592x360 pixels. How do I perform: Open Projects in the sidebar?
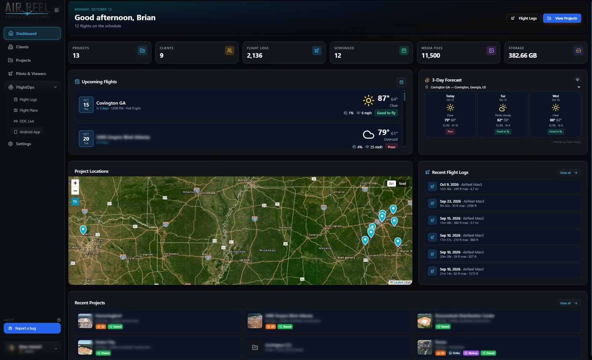pos(32,60)
